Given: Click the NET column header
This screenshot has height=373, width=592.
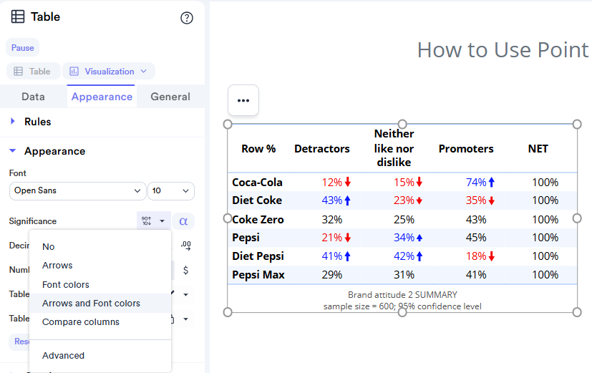Looking at the screenshot, I should (x=538, y=149).
